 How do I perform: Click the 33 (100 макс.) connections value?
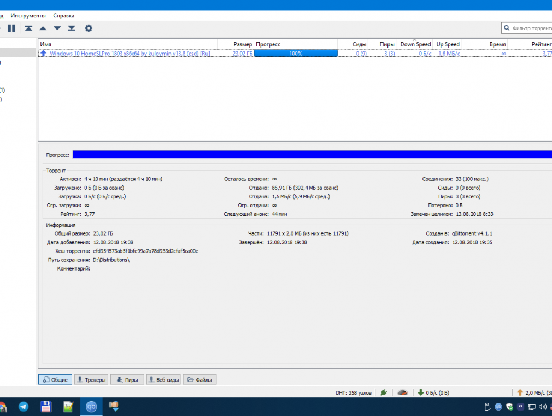click(472, 179)
